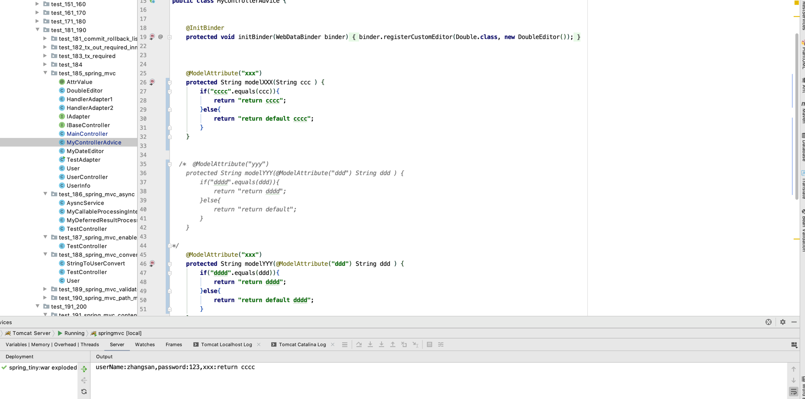The width and height of the screenshot is (805, 399).
Task: Toggle the breakpoint on line 19
Action: 152,37
